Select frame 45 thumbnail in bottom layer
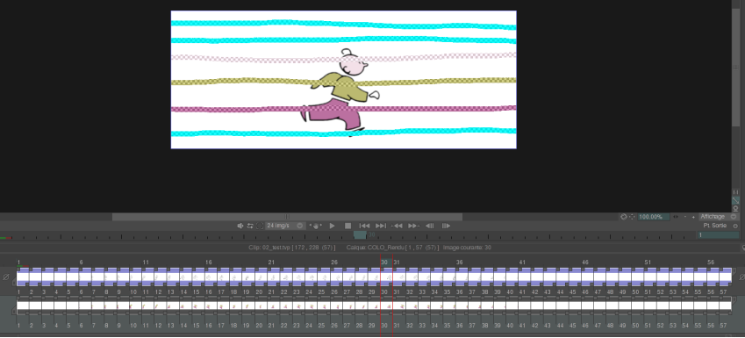 [x=575, y=306]
